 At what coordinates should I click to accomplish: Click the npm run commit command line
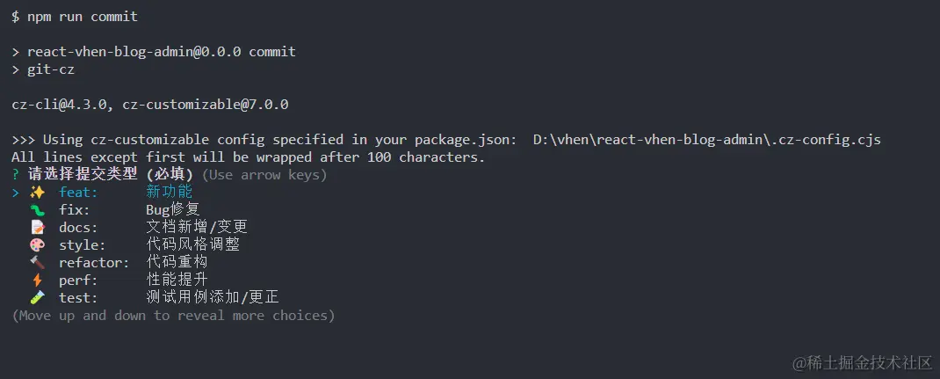[75, 17]
